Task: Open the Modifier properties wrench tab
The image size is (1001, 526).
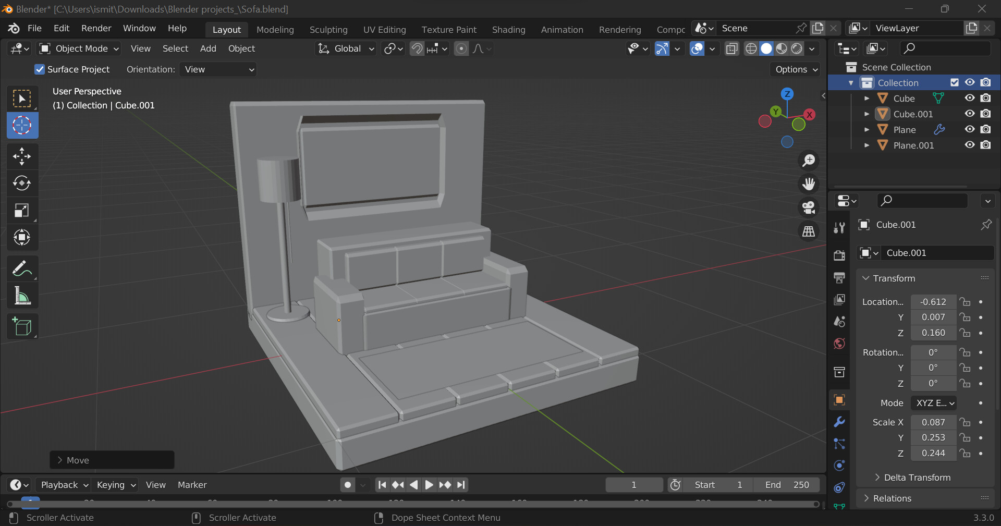Action: pyautogui.click(x=839, y=422)
